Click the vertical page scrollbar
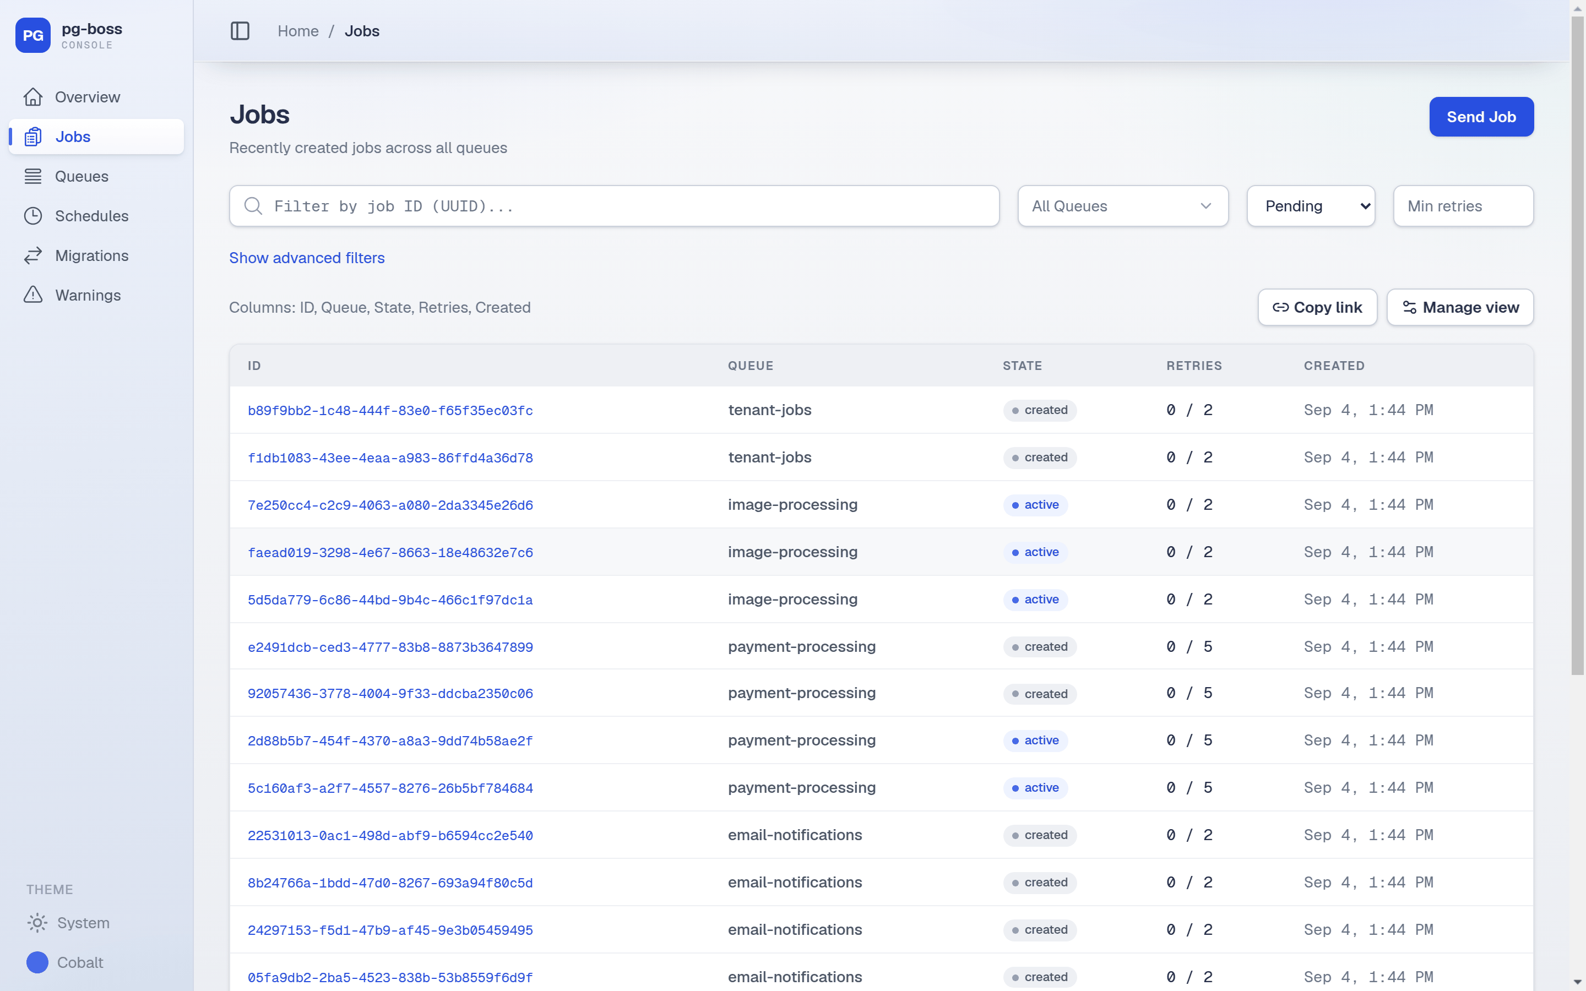Viewport: 1586px width, 991px height. pos(1578,345)
